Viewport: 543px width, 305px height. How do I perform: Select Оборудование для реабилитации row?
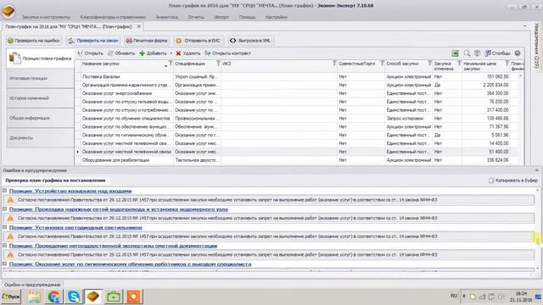(296, 160)
